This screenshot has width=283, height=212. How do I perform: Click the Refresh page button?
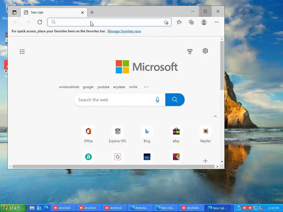[40, 22]
